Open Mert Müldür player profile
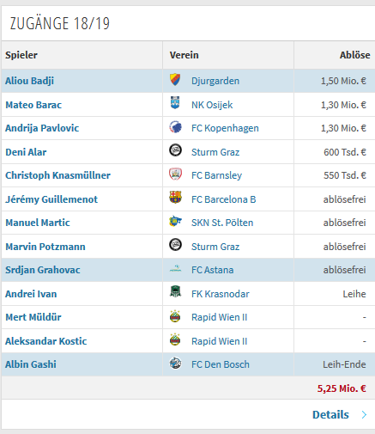This screenshot has height=434, width=375. tap(33, 317)
